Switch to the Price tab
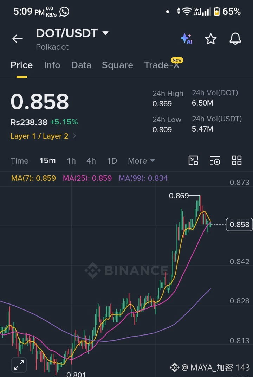The image size is (253, 377). 22,65
